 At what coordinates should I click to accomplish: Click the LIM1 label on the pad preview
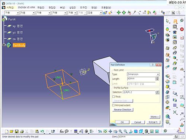pyautogui.click(x=67, y=90)
